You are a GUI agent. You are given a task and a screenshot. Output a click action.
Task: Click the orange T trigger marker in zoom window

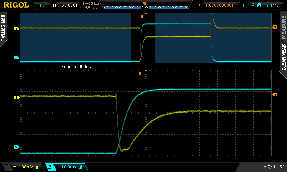pyautogui.click(x=140, y=73)
